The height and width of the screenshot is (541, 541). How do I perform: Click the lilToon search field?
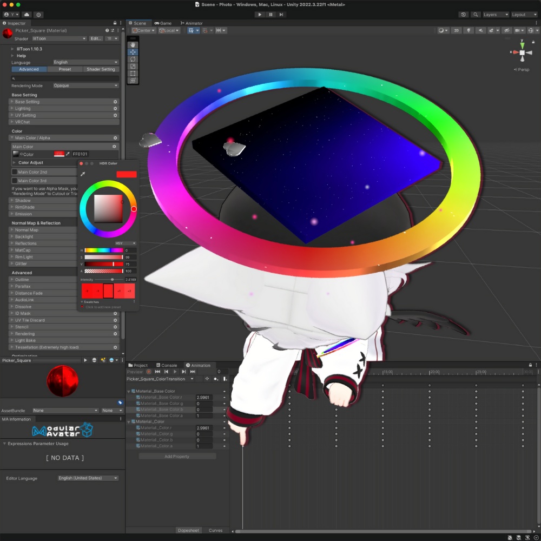point(65,78)
